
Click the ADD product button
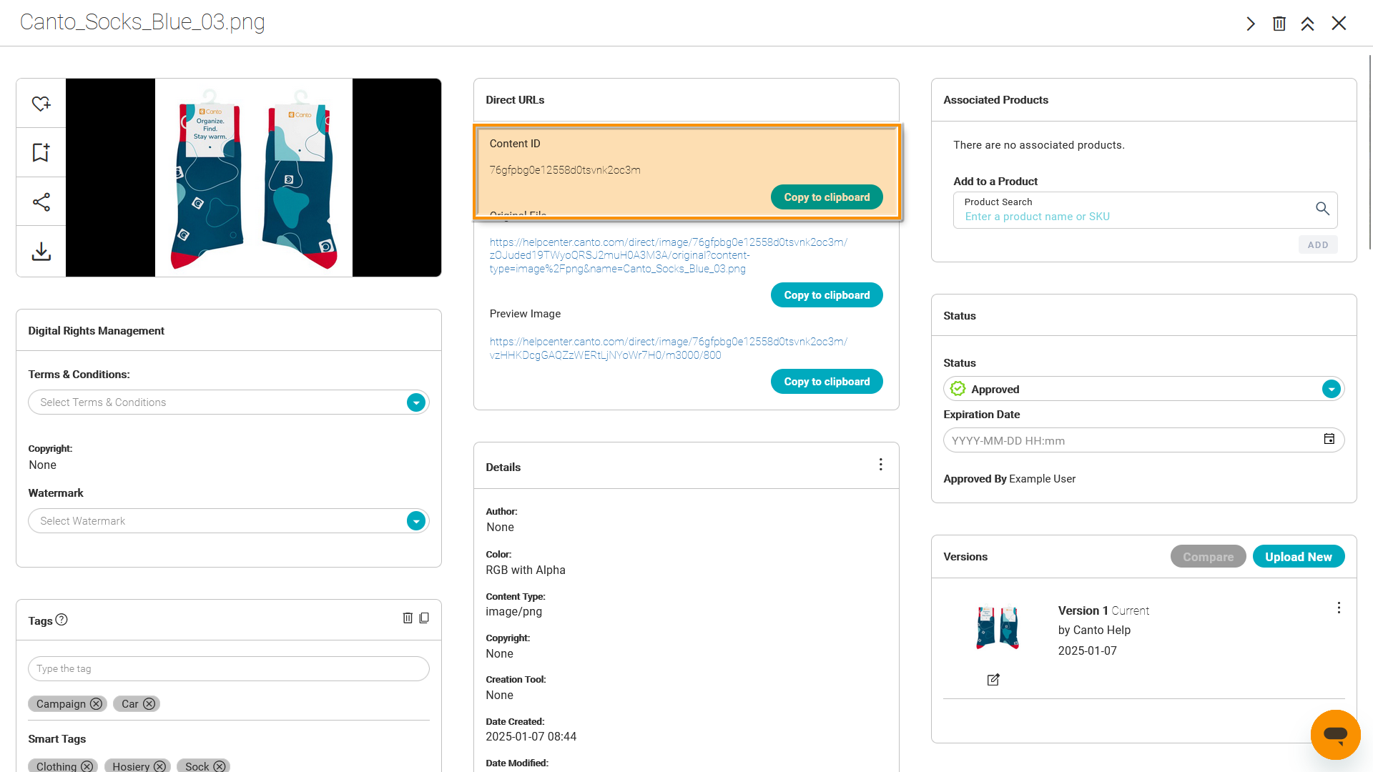point(1318,244)
